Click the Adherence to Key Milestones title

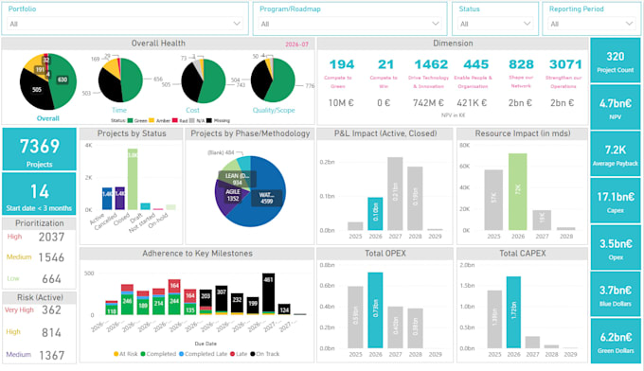pyautogui.click(x=197, y=254)
